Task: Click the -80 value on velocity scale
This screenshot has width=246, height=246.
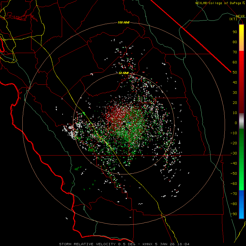Action: [234, 204]
